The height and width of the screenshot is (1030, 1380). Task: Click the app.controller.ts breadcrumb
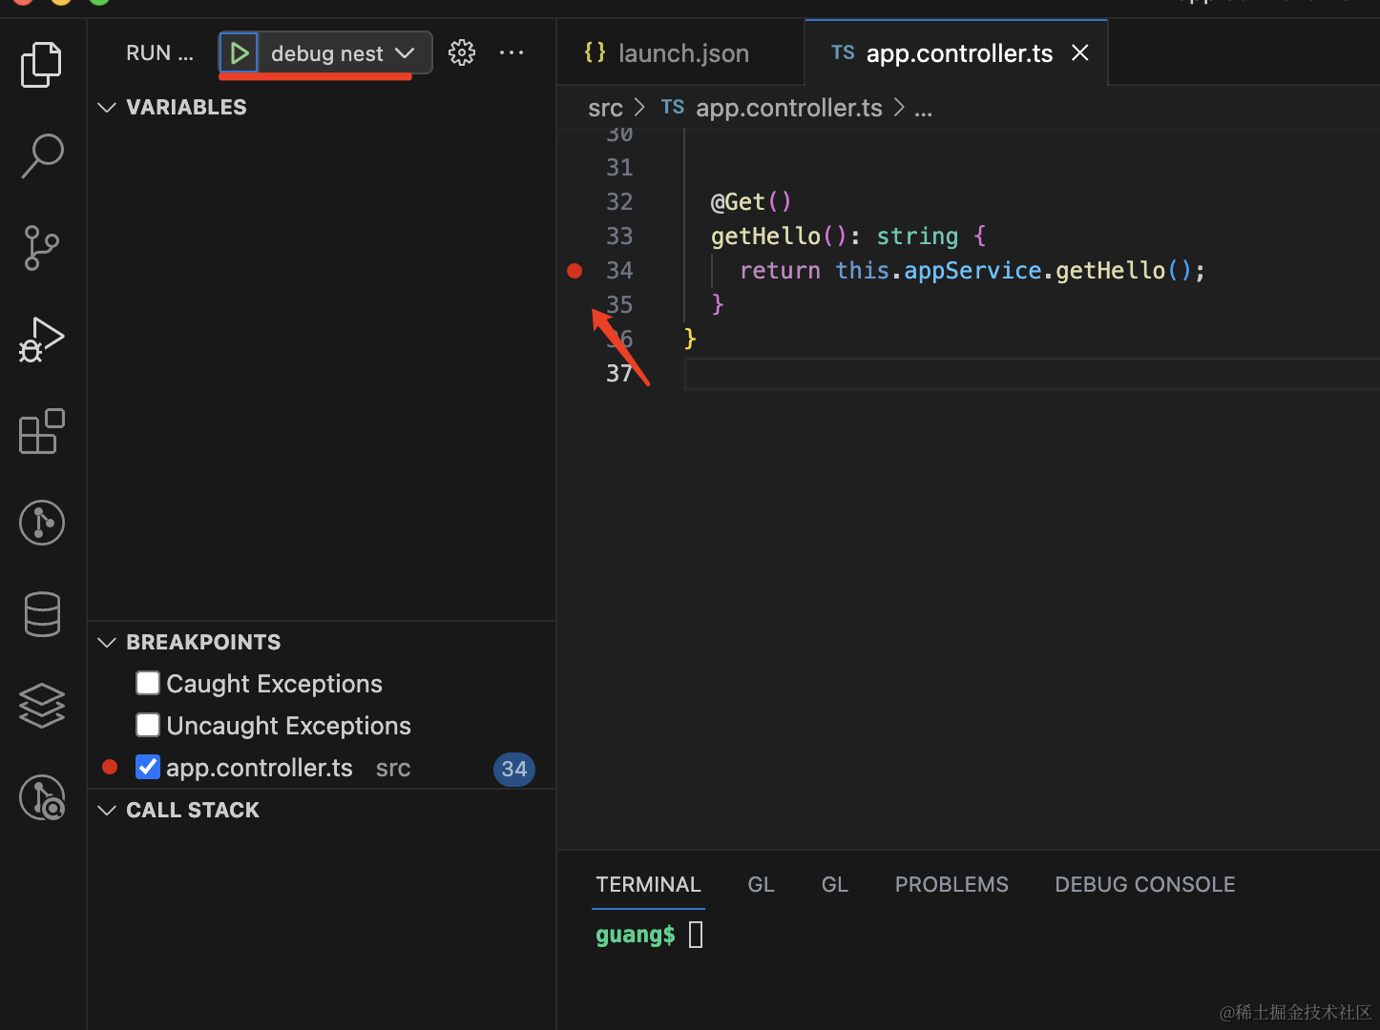[x=788, y=109]
